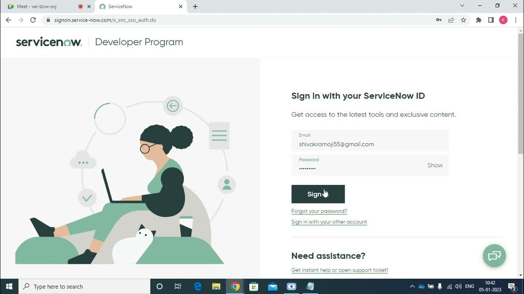The image size is (524, 294).
Task: Open the taskbar File Explorer folder icon
Action: [x=216, y=286]
